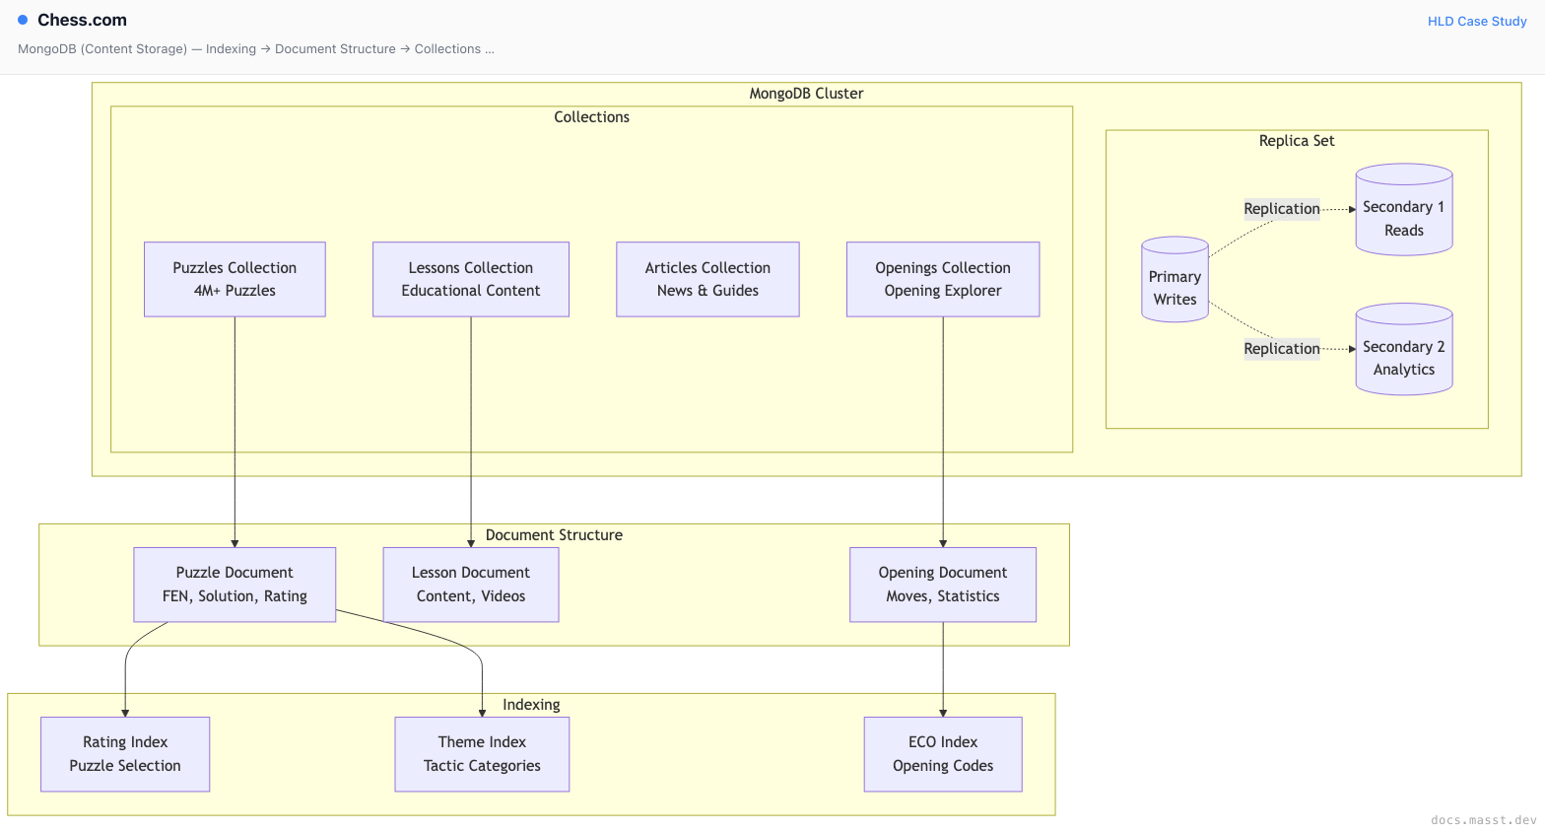Click the Secondary 2 Analytics database cylinder

pyautogui.click(x=1404, y=349)
